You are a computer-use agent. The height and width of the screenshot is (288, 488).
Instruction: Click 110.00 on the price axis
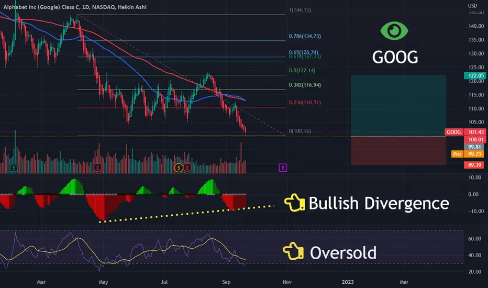(x=476, y=109)
